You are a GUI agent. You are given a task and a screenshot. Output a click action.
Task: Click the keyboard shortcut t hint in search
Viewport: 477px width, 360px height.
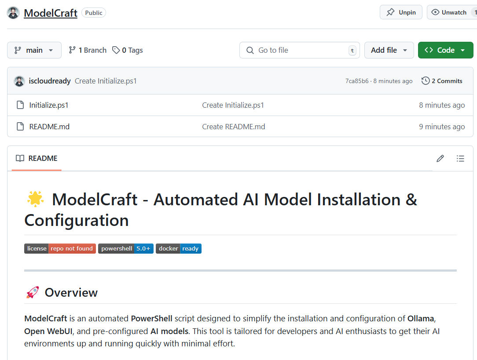click(x=352, y=51)
